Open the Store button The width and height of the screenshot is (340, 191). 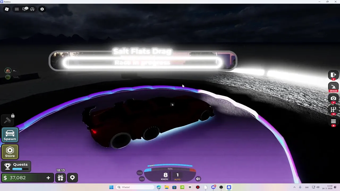(10, 152)
